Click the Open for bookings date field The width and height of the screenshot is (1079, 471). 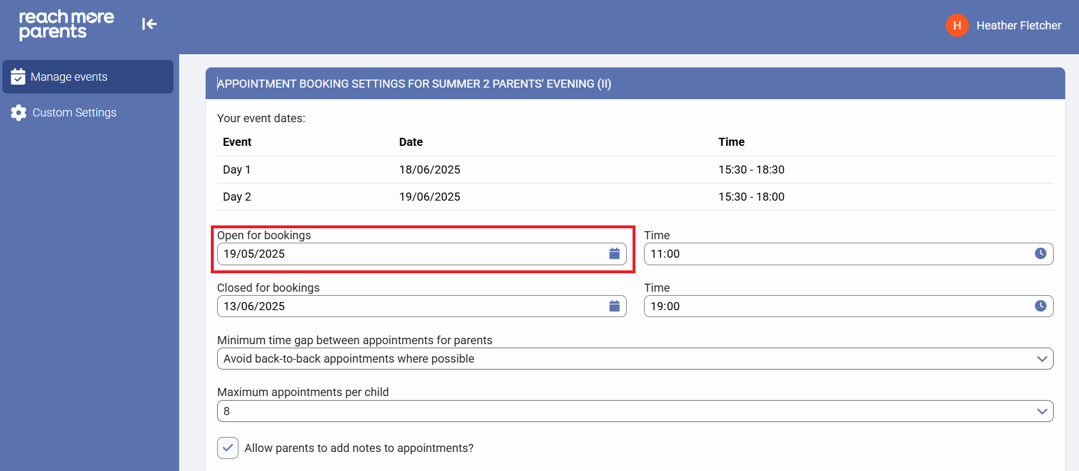409,254
